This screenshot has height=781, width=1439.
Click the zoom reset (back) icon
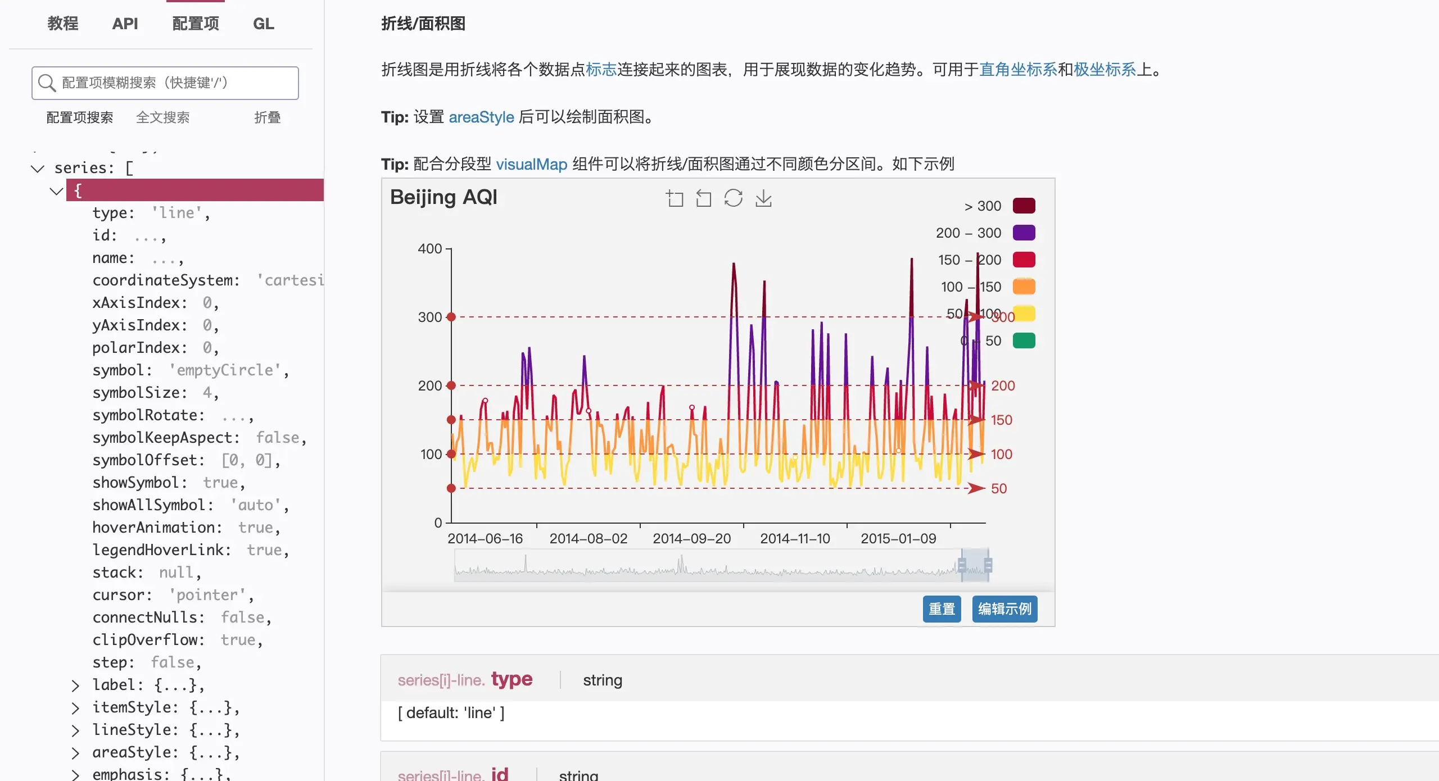(704, 198)
